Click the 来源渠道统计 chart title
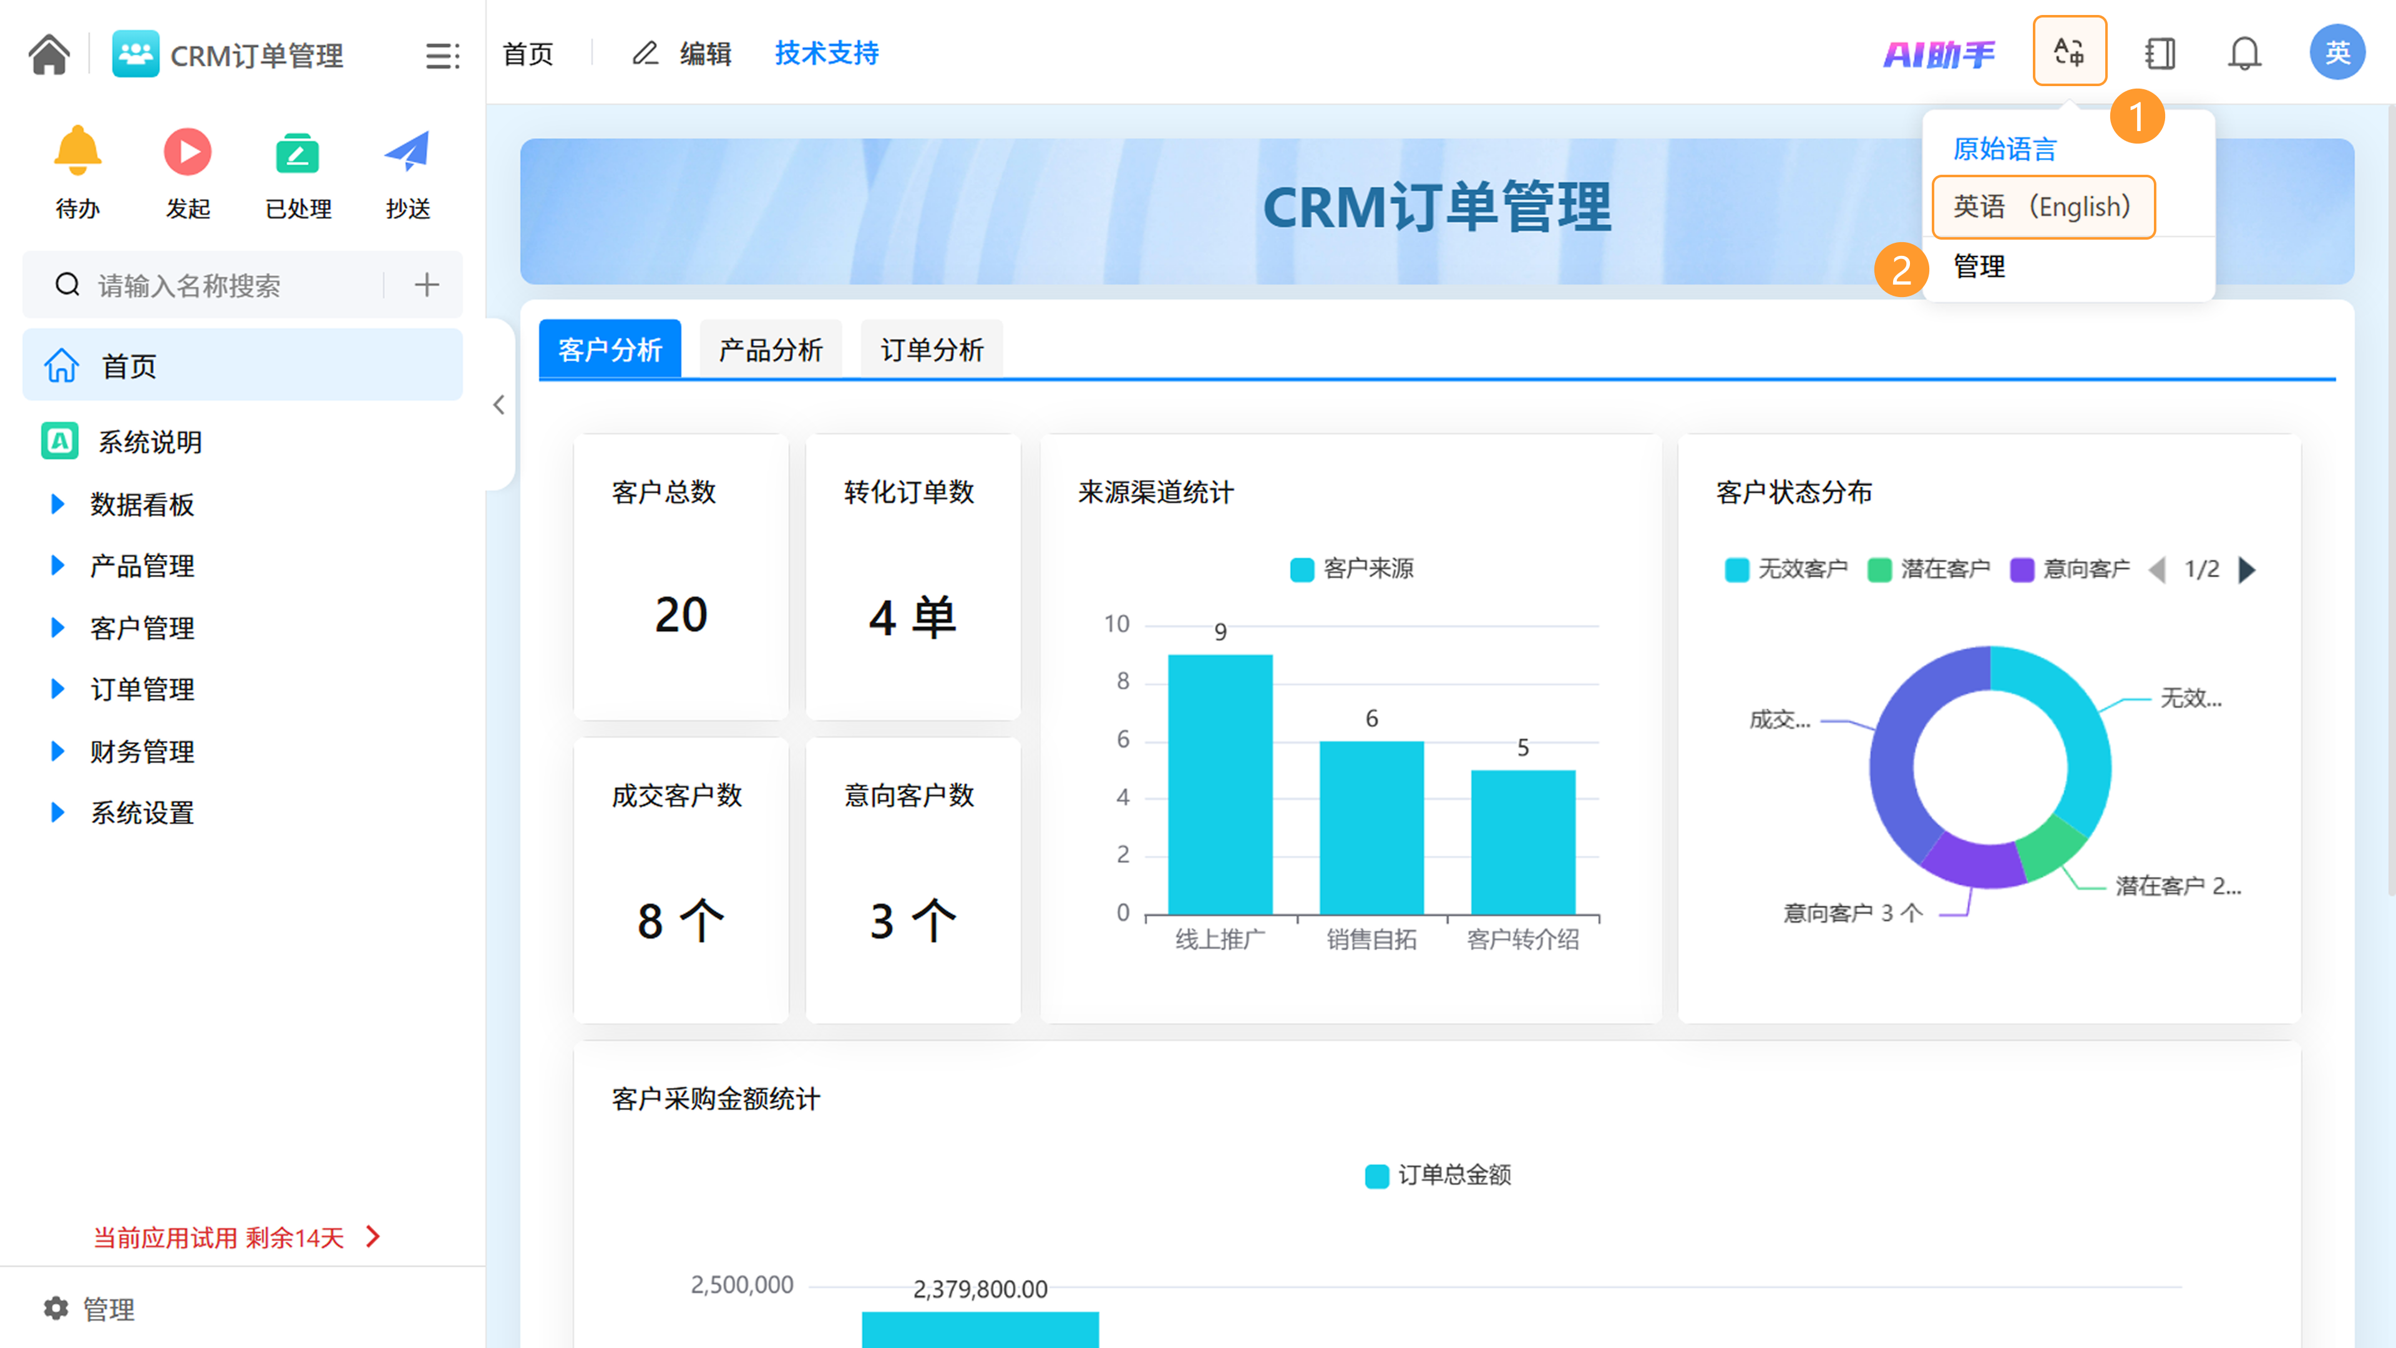The width and height of the screenshot is (2396, 1348). pos(1156,492)
